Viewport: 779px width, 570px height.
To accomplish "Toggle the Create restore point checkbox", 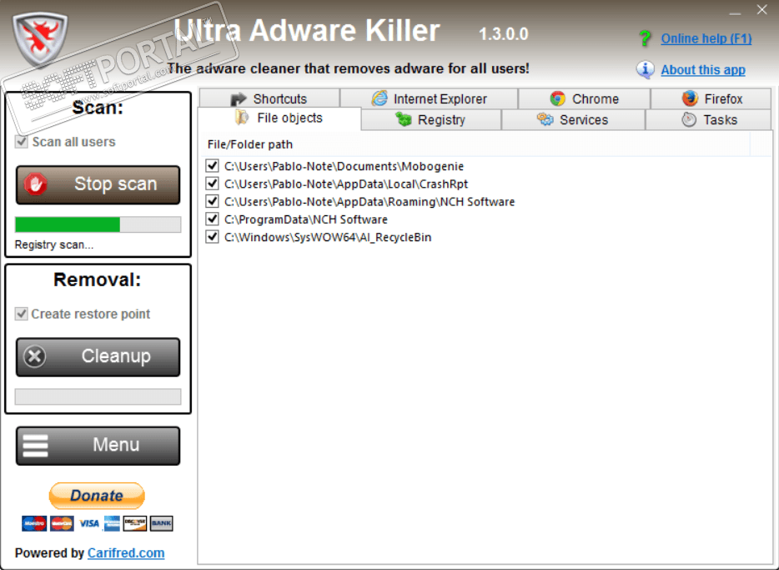I will pyautogui.click(x=22, y=314).
